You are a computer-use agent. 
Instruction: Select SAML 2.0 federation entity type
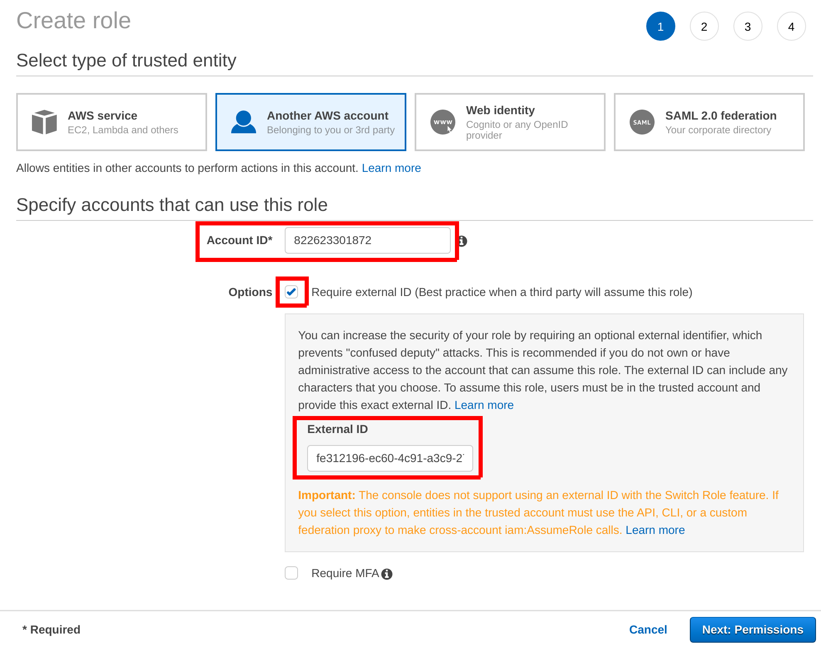709,122
